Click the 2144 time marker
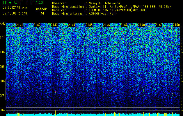 pyautogui.click(x=72, y=25)
